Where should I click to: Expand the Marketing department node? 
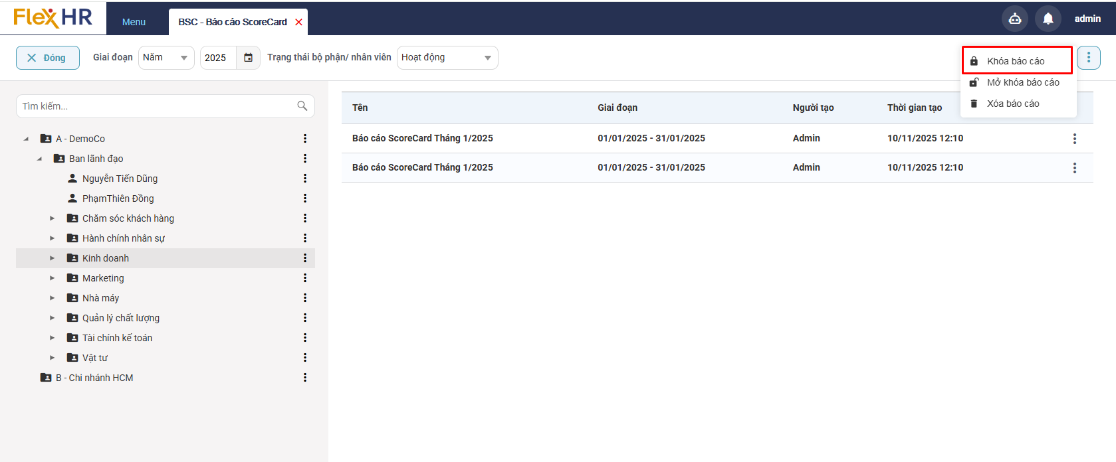pyautogui.click(x=53, y=278)
